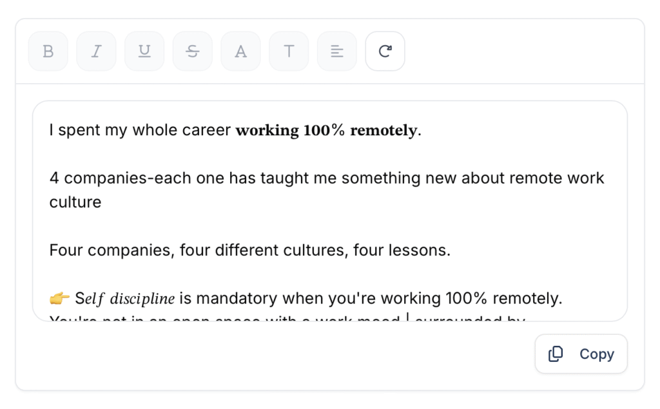Enable underline formatting with the U icon
Screen dimensions: 660x409
pyautogui.click(x=144, y=52)
